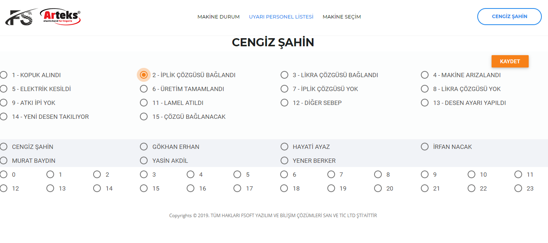Viewport: 548px width, 243px height.
Task: Open the Makine Durum menu item
Action: click(218, 17)
